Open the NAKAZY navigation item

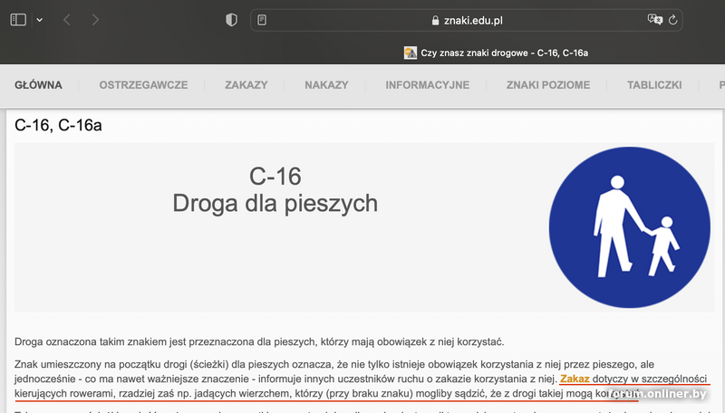tap(326, 85)
